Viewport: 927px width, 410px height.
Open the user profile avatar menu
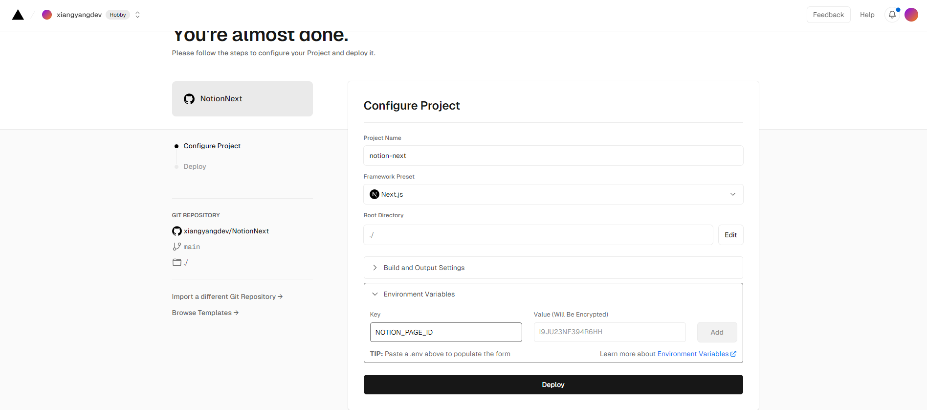click(911, 15)
